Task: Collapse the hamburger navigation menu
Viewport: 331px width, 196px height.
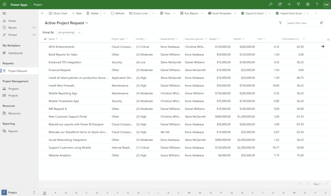Action: tap(4, 13)
